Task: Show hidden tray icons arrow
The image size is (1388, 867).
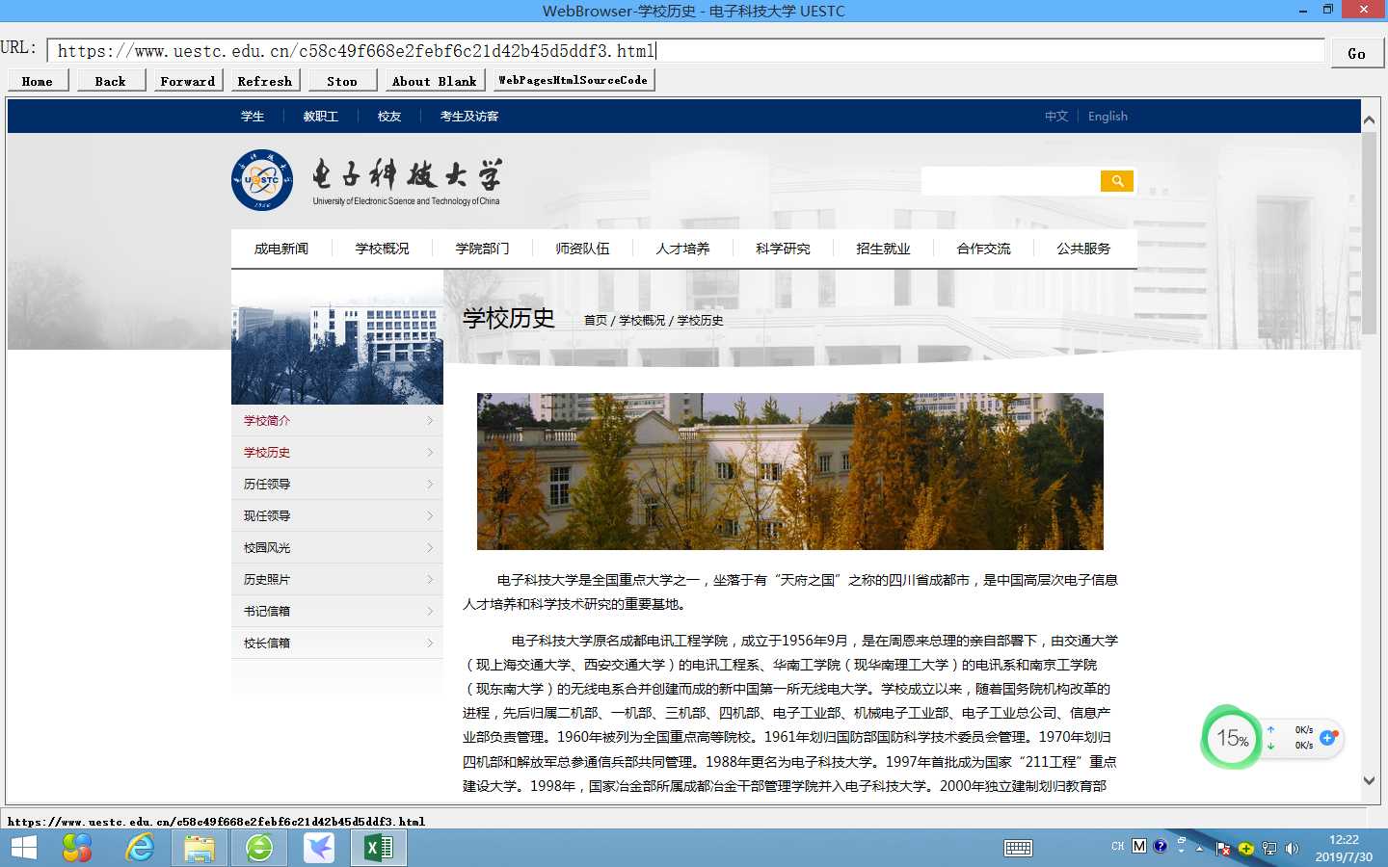Action: (1200, 849)
